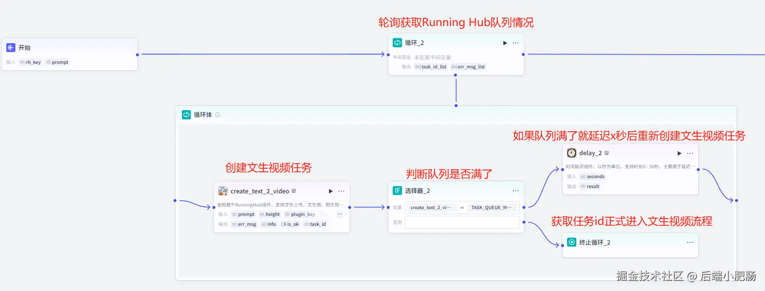
Task: Click the input port of create_text_2_video
Action: 214,207
